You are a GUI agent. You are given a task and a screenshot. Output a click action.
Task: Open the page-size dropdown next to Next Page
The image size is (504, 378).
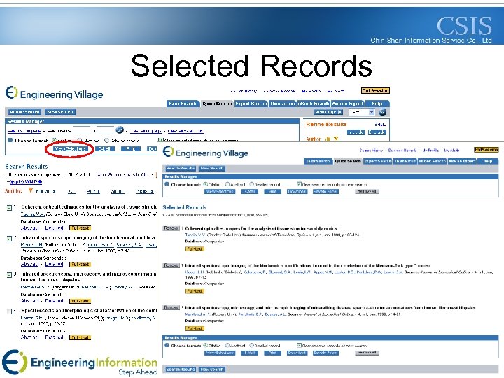click(x=362, y=112)
